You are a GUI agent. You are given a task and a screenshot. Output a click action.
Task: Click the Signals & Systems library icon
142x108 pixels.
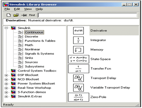click(x=20, y=54)
